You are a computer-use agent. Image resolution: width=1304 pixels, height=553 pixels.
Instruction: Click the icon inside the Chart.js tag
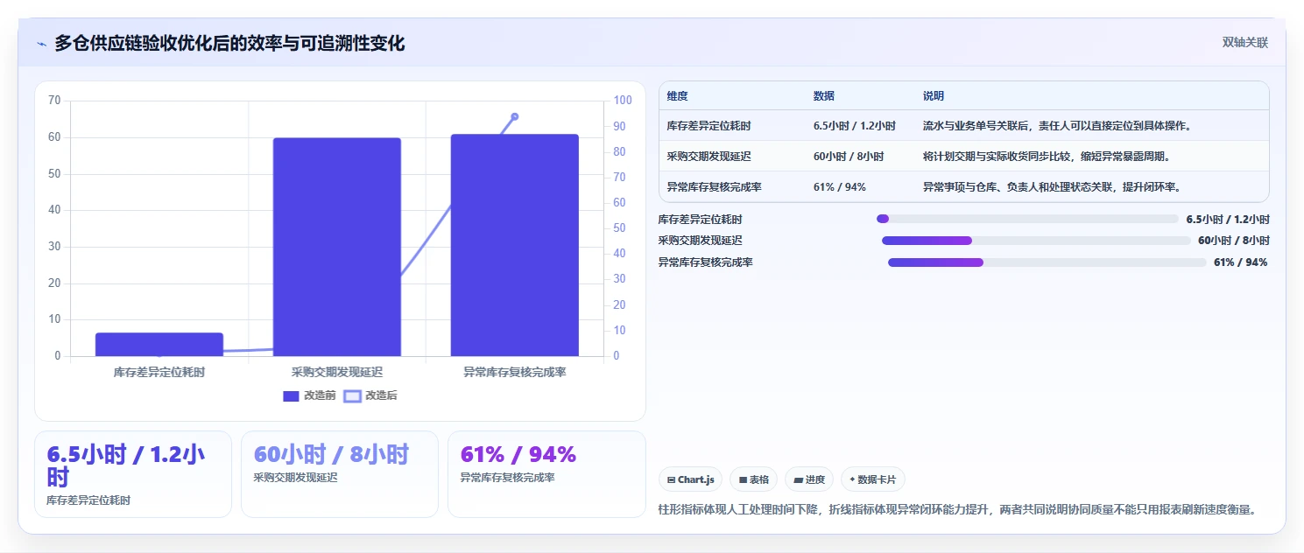[x=671, y=479]
